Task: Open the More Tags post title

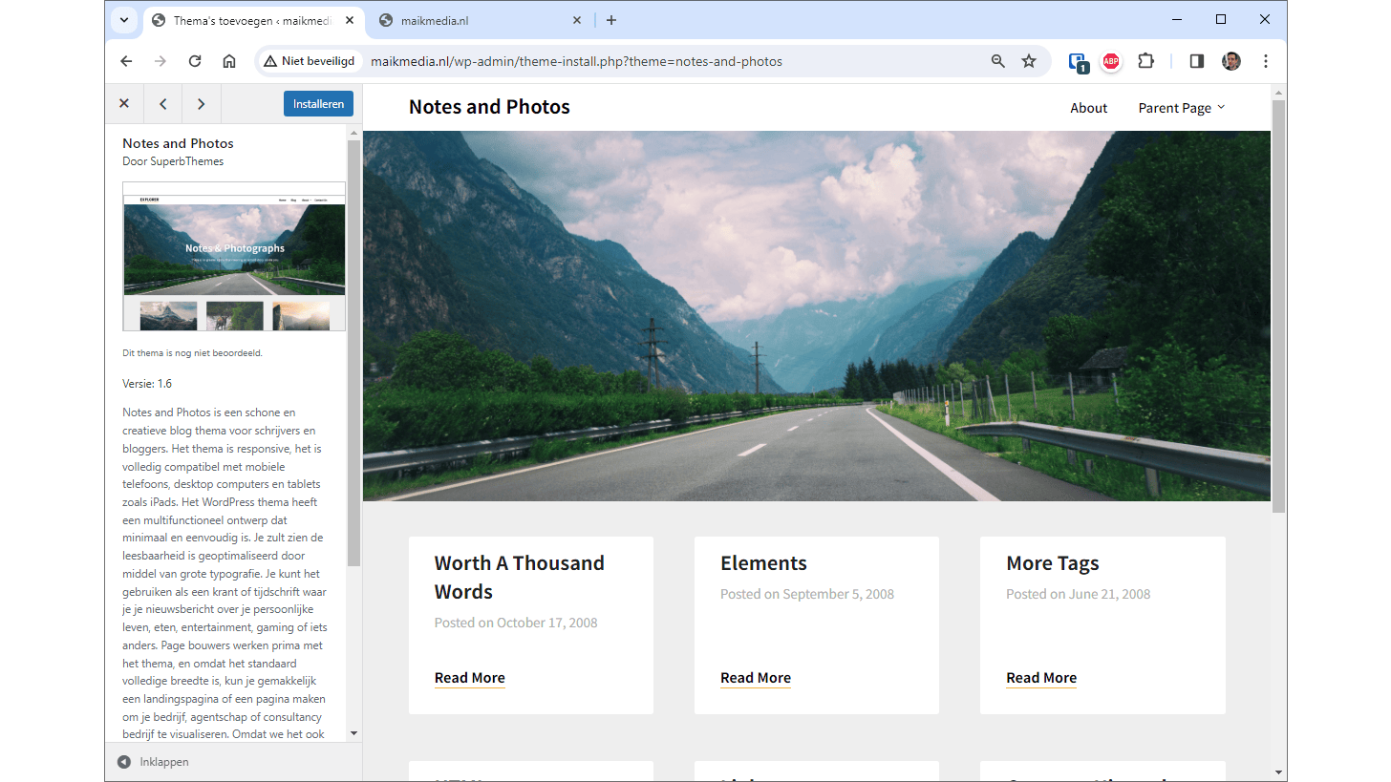Action: coord(1053,563)
